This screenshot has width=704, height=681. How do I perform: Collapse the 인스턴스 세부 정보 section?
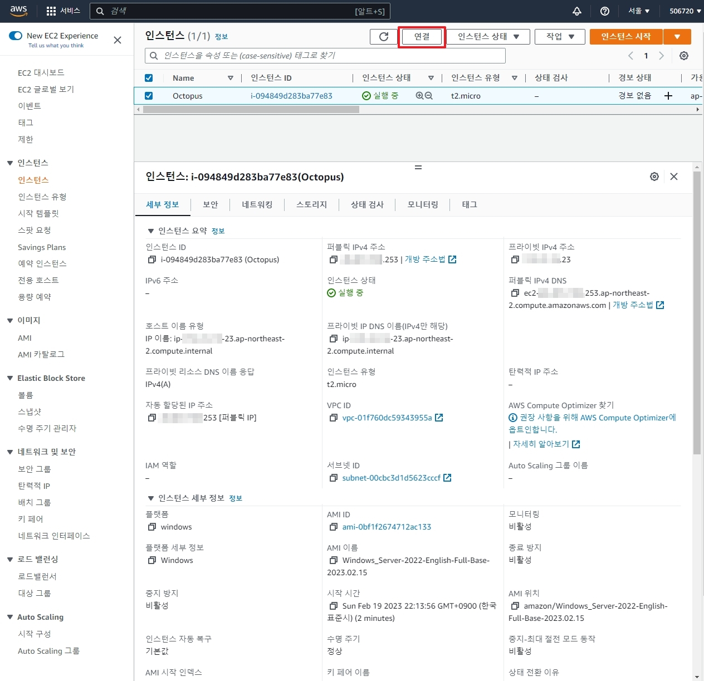150,498
